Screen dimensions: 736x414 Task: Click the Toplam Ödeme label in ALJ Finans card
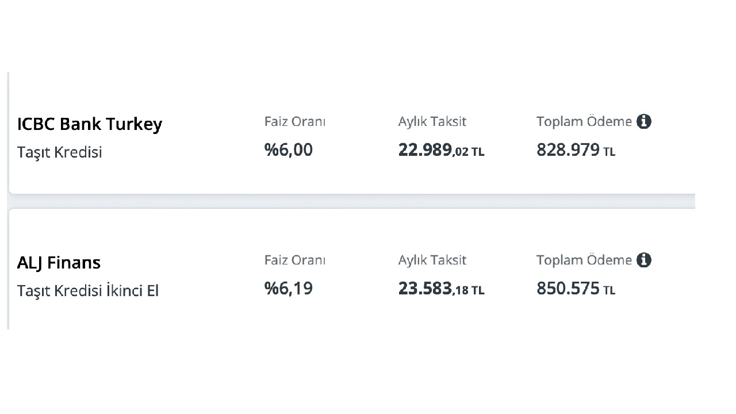[584, 260]
